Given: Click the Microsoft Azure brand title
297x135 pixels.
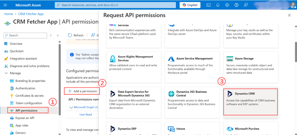Looking at the screenshot, I should coord(28,5).
